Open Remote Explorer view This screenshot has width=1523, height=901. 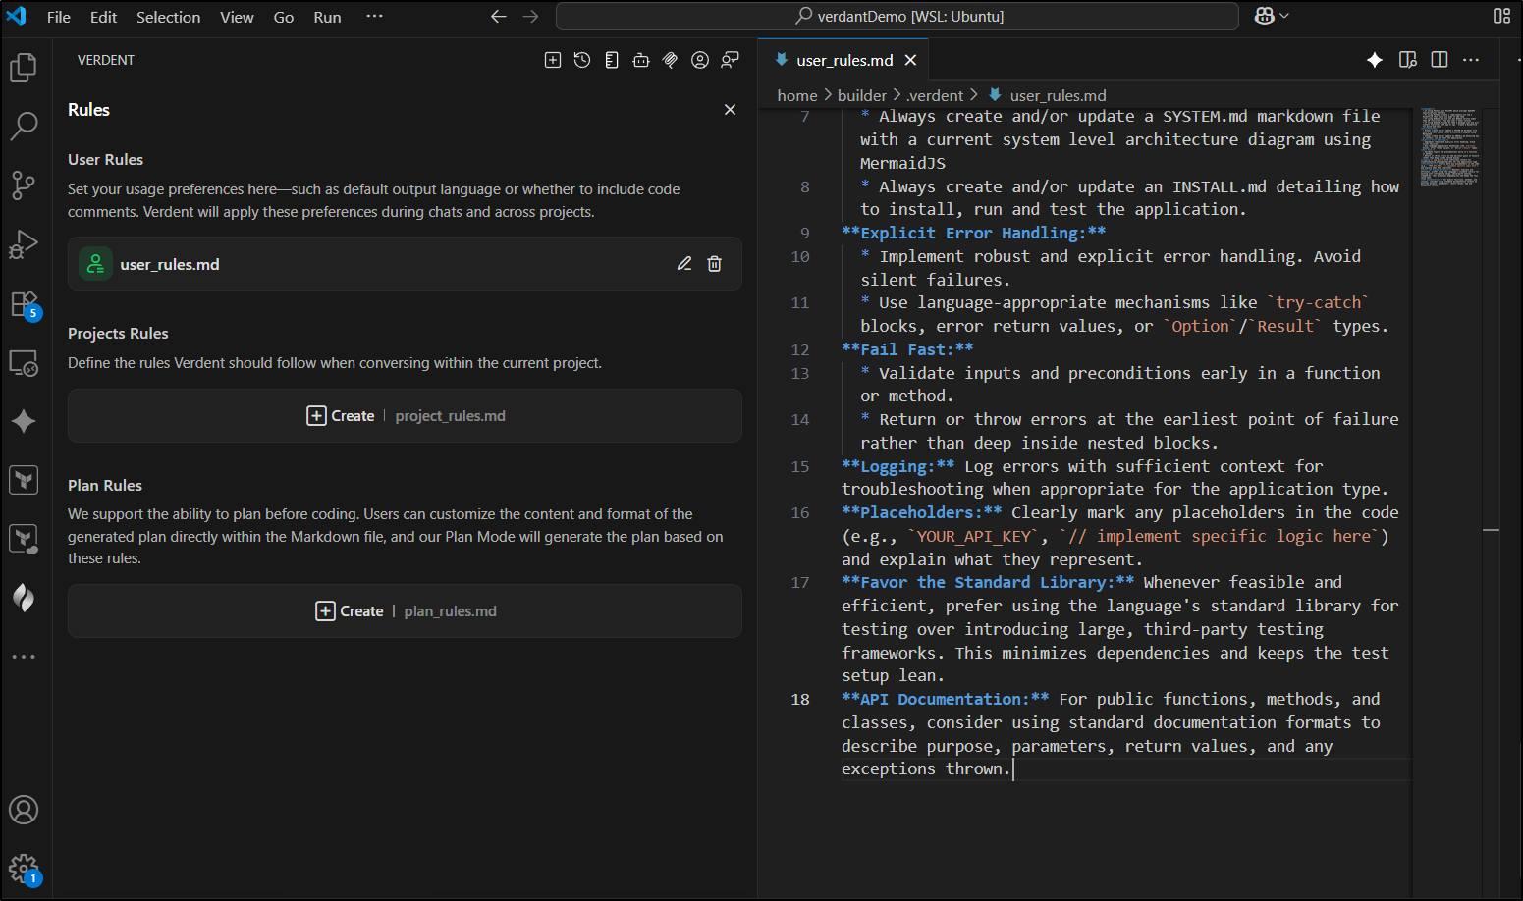(24, 363)
